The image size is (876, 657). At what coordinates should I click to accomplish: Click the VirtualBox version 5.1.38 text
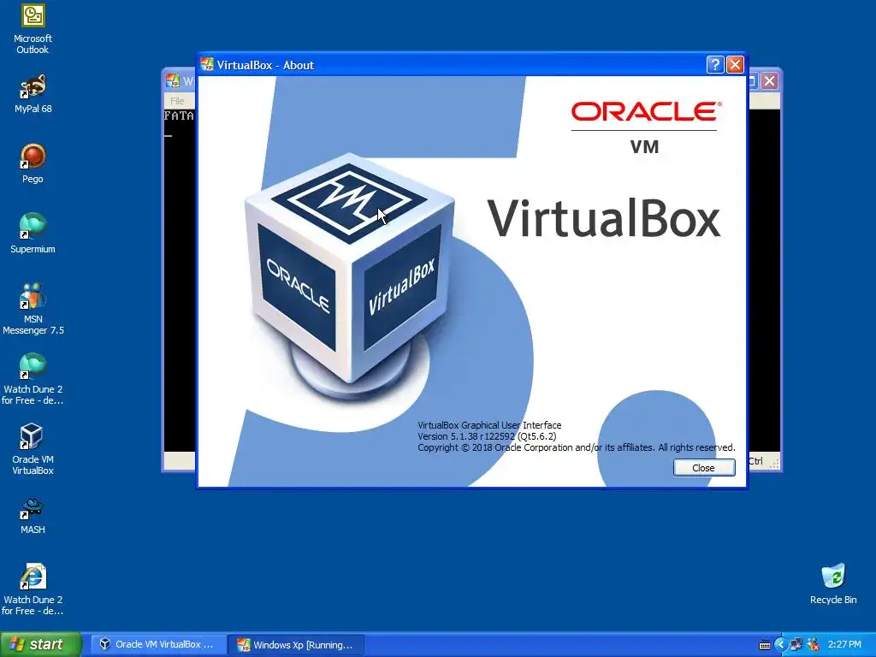tap(487, 436)
